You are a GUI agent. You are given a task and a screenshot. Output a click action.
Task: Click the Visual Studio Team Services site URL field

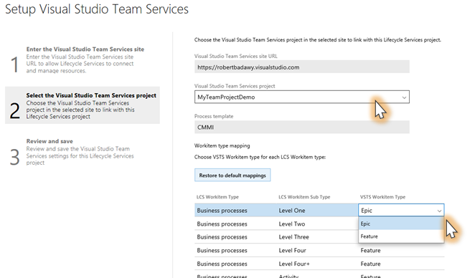pyautogui.click(x=302, y=67)
